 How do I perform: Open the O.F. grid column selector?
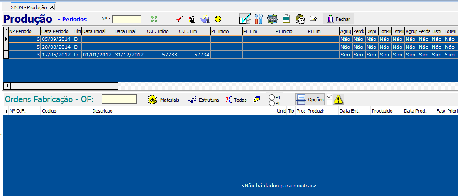tap(6, 111)
